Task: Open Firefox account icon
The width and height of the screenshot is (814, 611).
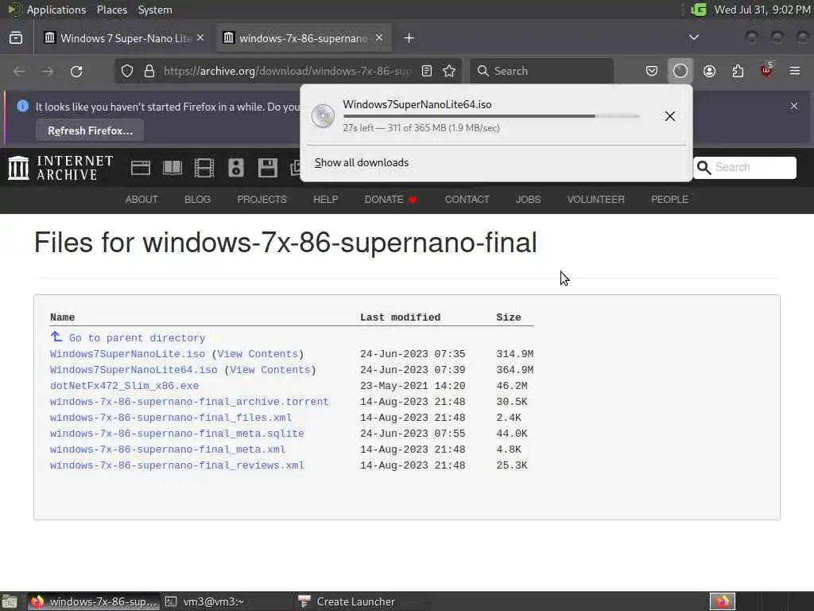Action: (x=709, y=71)
